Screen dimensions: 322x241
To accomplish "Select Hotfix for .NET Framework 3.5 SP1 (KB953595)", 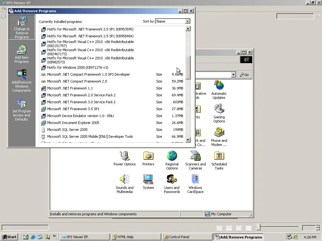I will [112, 29].
